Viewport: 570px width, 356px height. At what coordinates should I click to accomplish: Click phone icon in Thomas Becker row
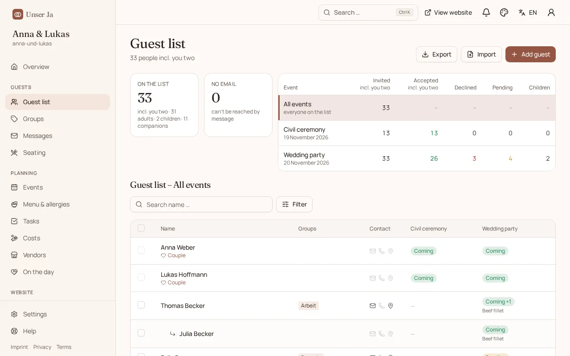pyautogui.click(x=382, y=306)
